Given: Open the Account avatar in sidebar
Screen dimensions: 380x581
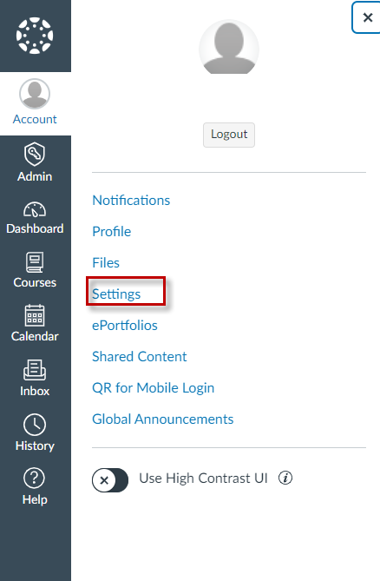Looking at the screenshot, I should [x=35, y=94].
